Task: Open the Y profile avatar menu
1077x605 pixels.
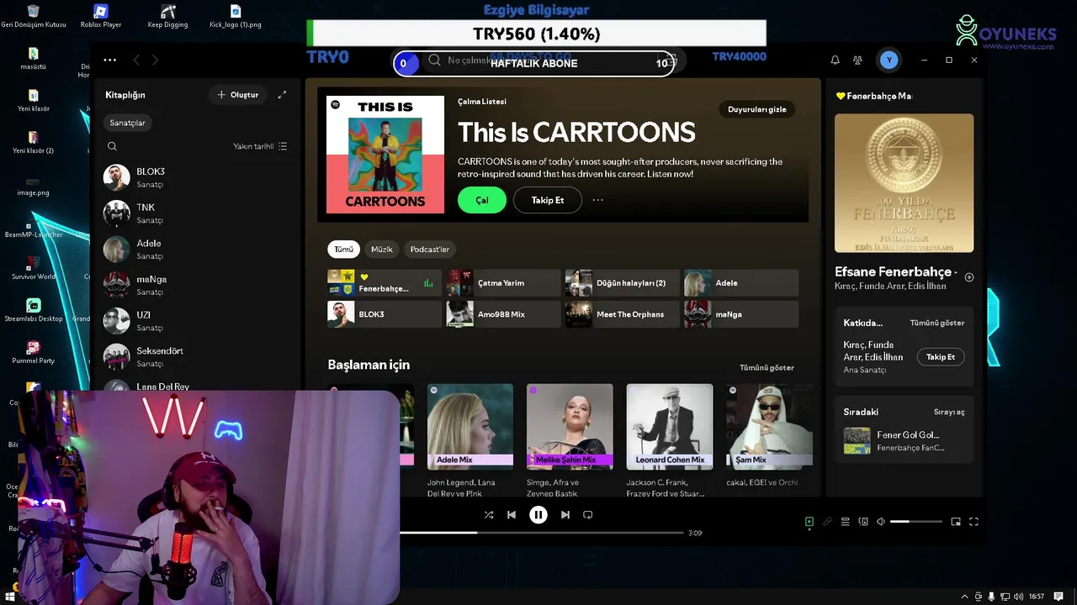Action: click(889, 60)
